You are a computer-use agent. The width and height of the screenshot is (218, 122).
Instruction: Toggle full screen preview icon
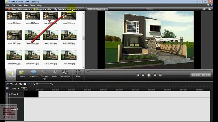(204, 9)
